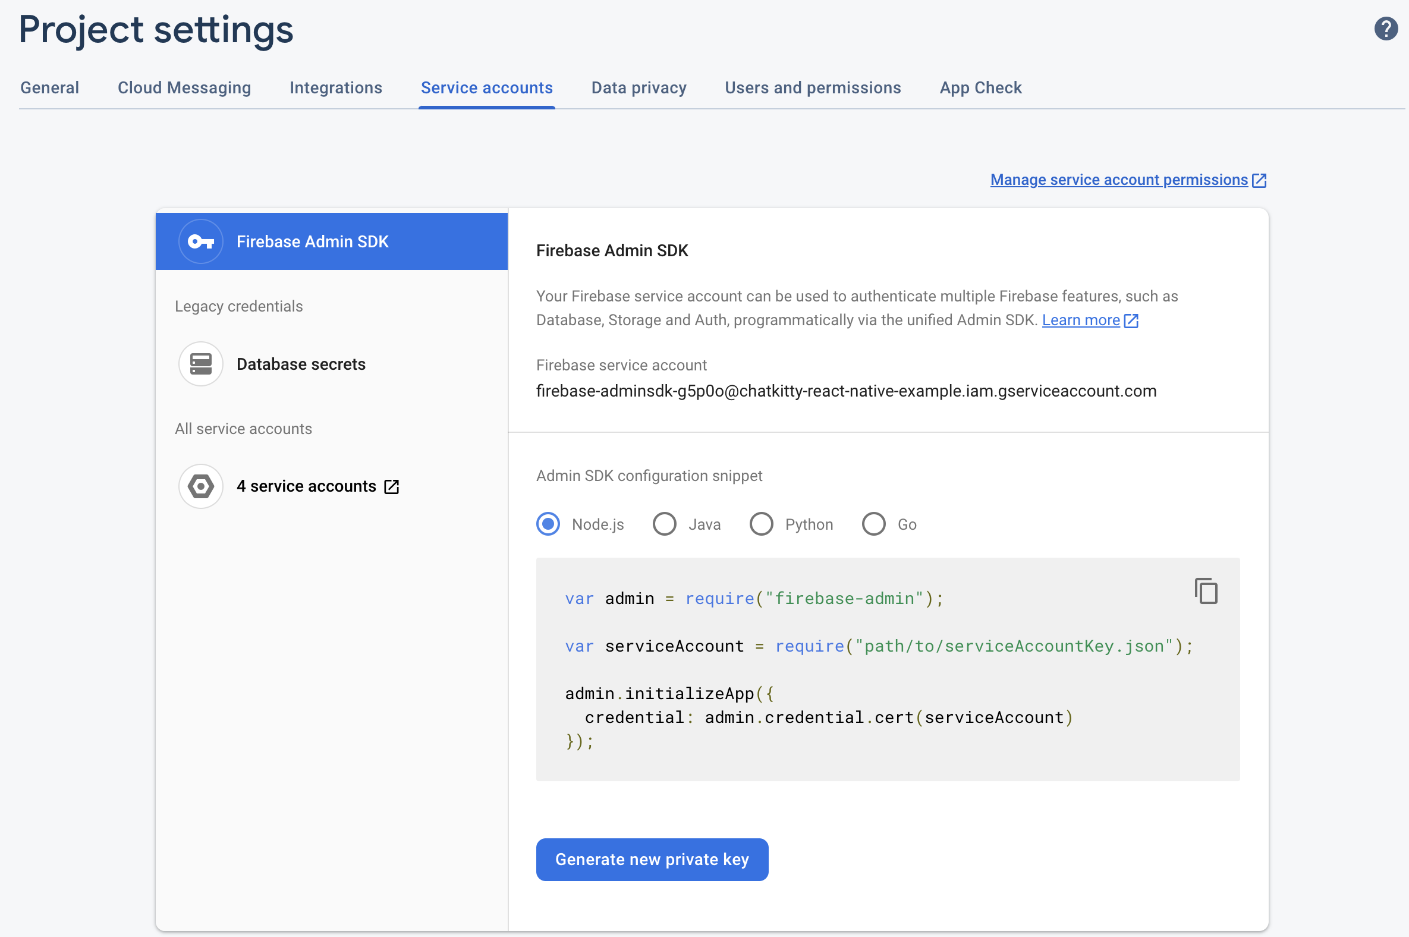Switch to the General tab
This screenshot has width=1409, height=937.
point(49,87)
